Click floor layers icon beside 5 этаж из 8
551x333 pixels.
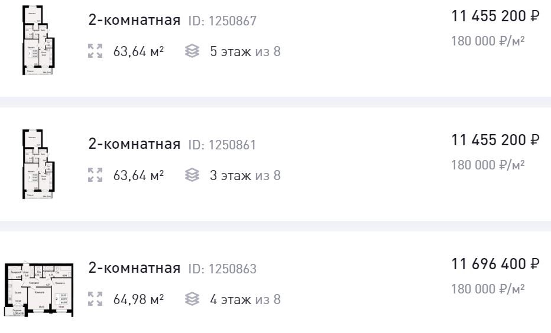[192, 51]
